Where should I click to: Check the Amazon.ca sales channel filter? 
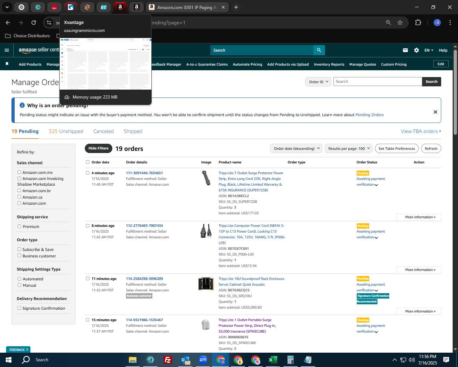point(19,197)
